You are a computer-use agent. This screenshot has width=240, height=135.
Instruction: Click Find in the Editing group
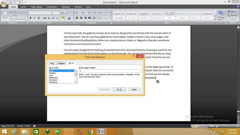tap(232, 12)
